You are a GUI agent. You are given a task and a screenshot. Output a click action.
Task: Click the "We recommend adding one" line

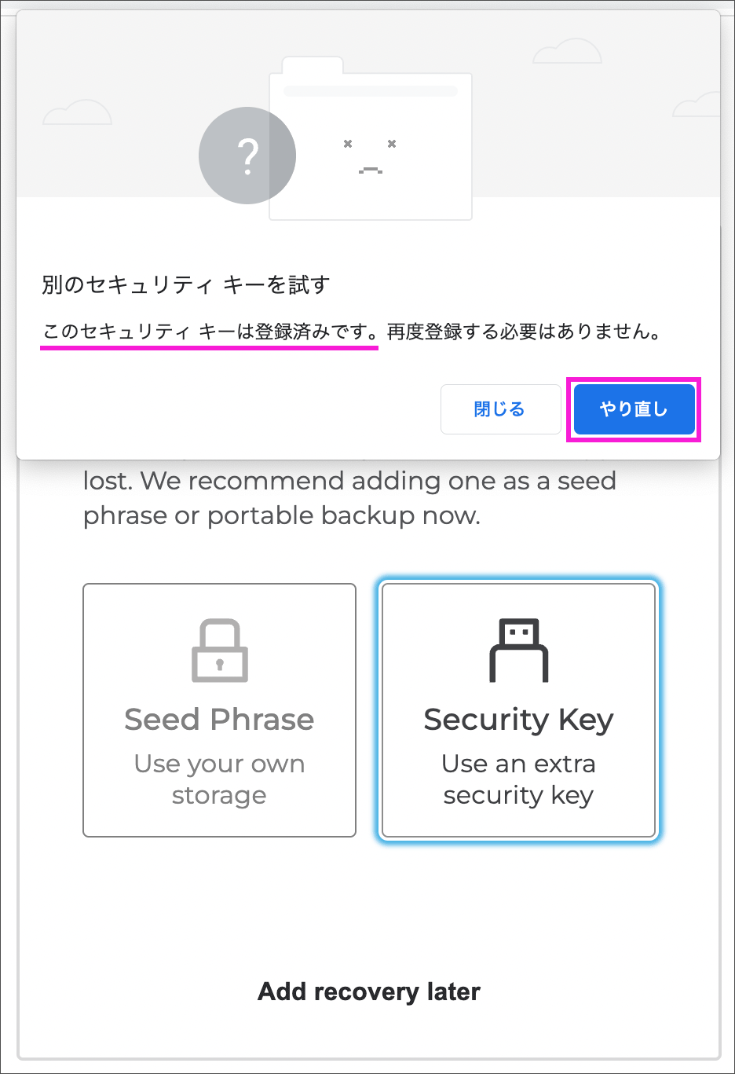349,481
